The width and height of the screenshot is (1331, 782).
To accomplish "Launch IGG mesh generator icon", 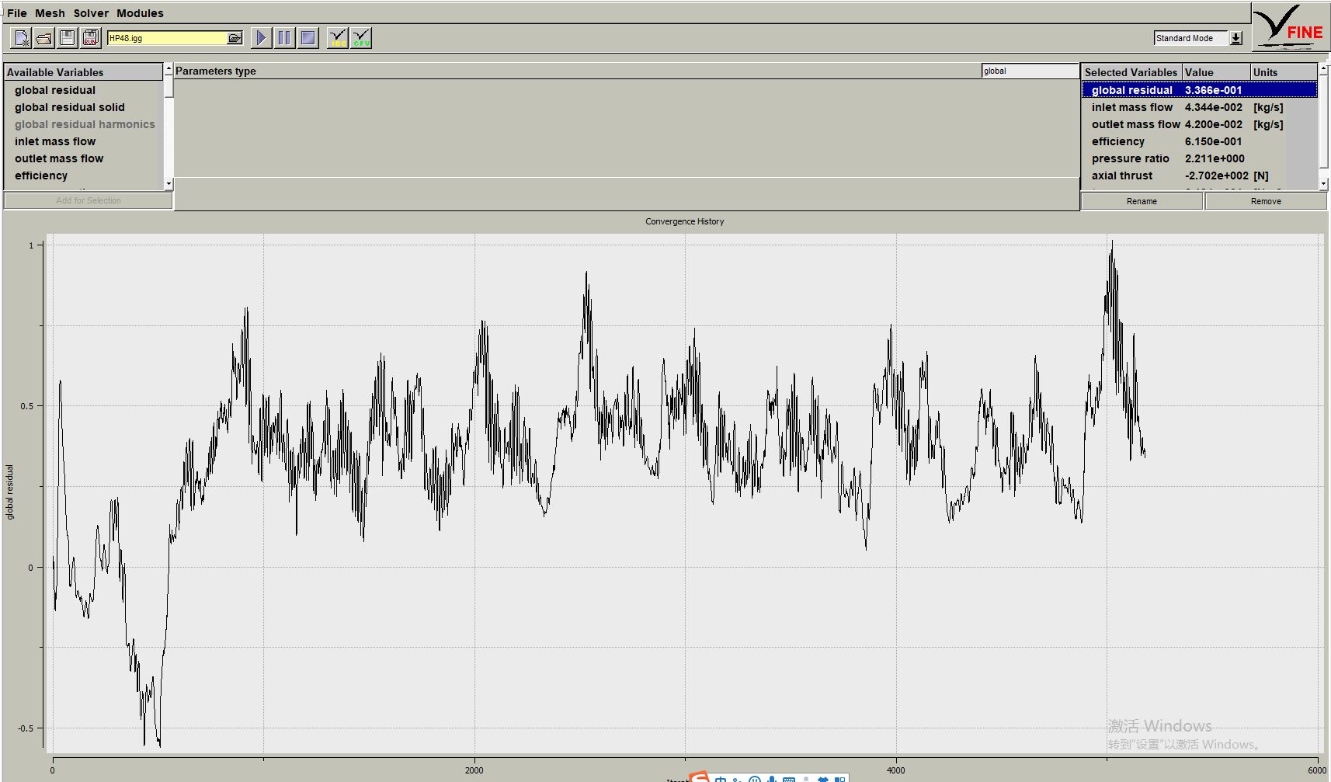I will click(338, 38).
